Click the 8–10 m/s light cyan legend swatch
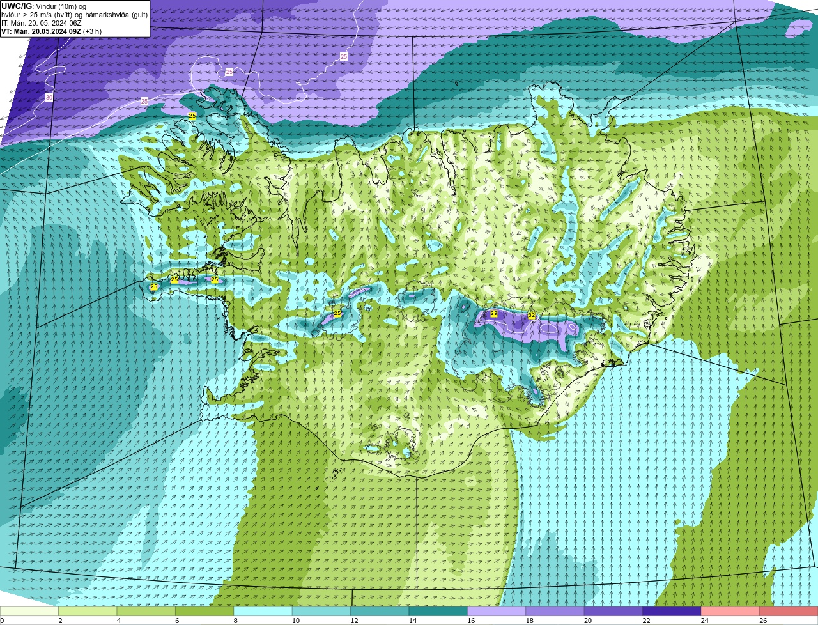 tap(263, 612)
